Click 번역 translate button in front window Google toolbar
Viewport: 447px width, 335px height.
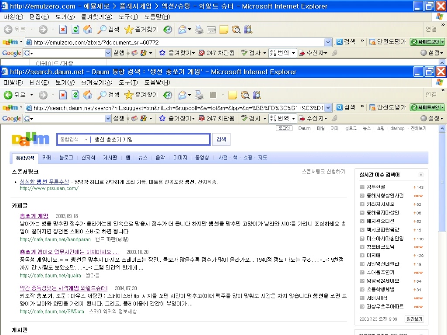[280, 118]
